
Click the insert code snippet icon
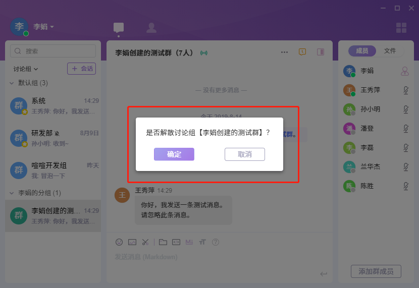[176, 242]
